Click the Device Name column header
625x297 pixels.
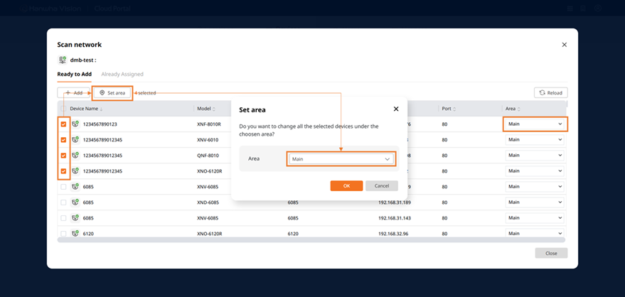tap(84, 109)
